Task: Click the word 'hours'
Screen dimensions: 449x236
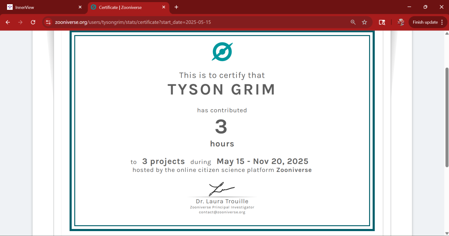Action: click(x=222, y=144)
